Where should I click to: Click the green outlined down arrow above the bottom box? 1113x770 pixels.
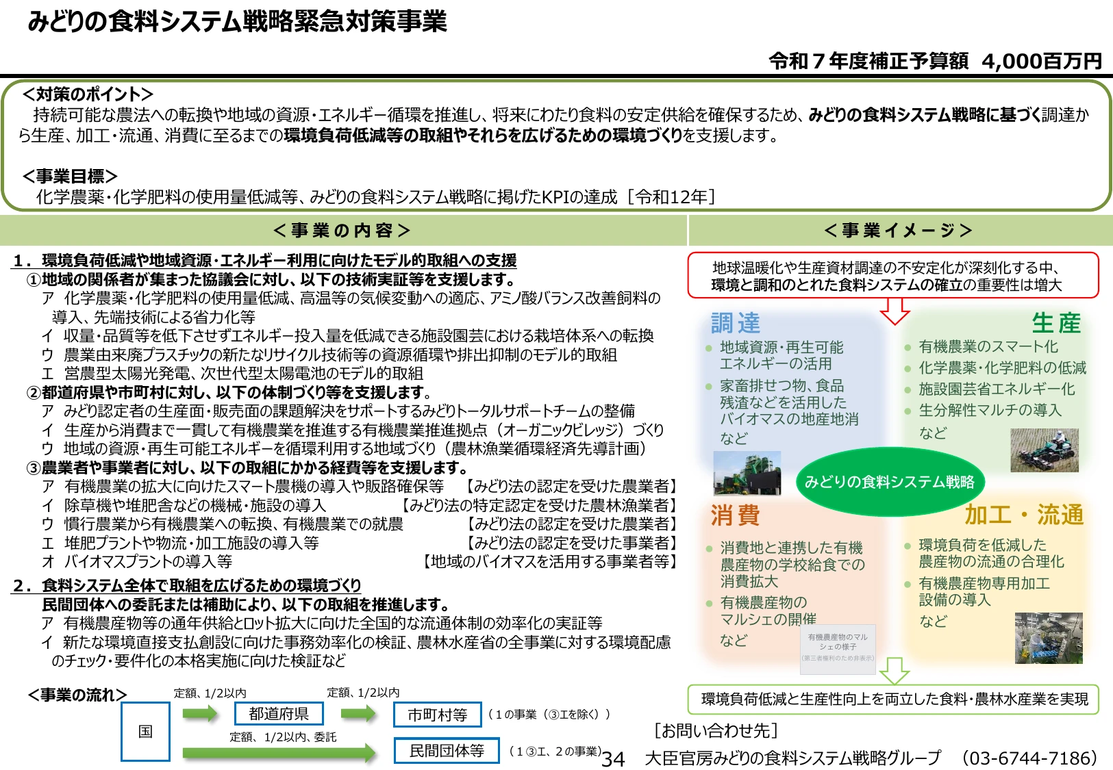894,671
